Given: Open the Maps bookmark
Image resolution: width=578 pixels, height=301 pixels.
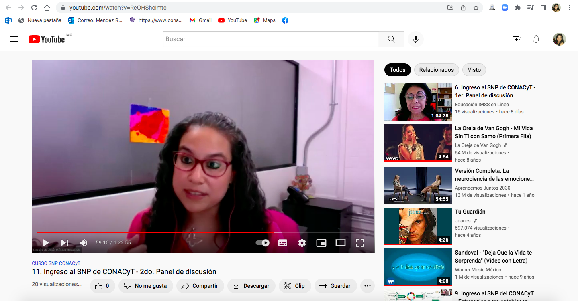Looking at the screenshot, I should coord(265,20).
